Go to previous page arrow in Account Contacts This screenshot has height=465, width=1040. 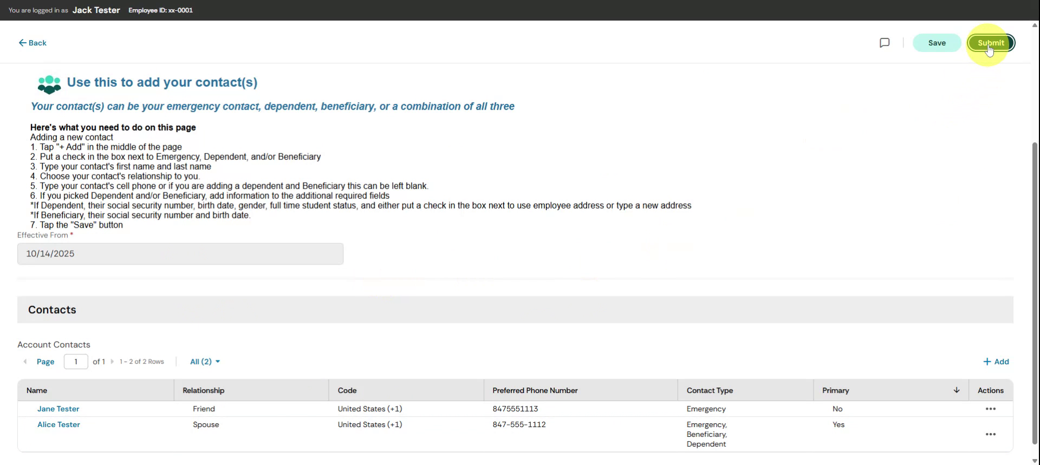[x=25, y=361]
